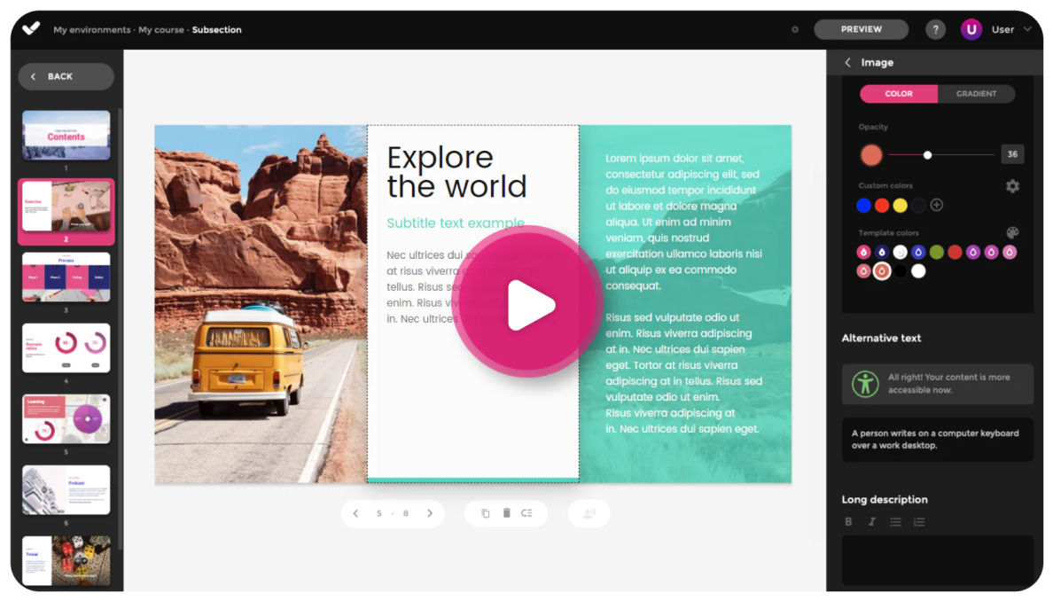Click the numbered list icon in Long description
Viewport: 1053px width, 601px height.
click(919, 522)
